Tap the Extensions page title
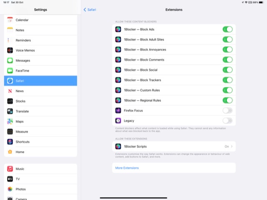Image resolution: width=267 pixels, height=200 pixels. coord(174,10)
